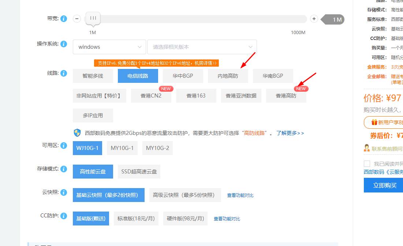
Task: Click the bandwidth slider handle
Action: tap(93, 18)
